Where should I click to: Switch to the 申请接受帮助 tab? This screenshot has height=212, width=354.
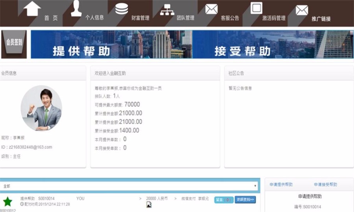(325, 185)
